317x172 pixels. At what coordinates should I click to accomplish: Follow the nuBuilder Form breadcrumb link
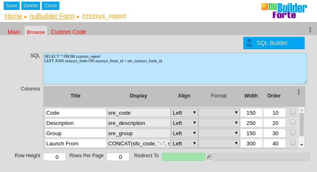pos(52,16)
